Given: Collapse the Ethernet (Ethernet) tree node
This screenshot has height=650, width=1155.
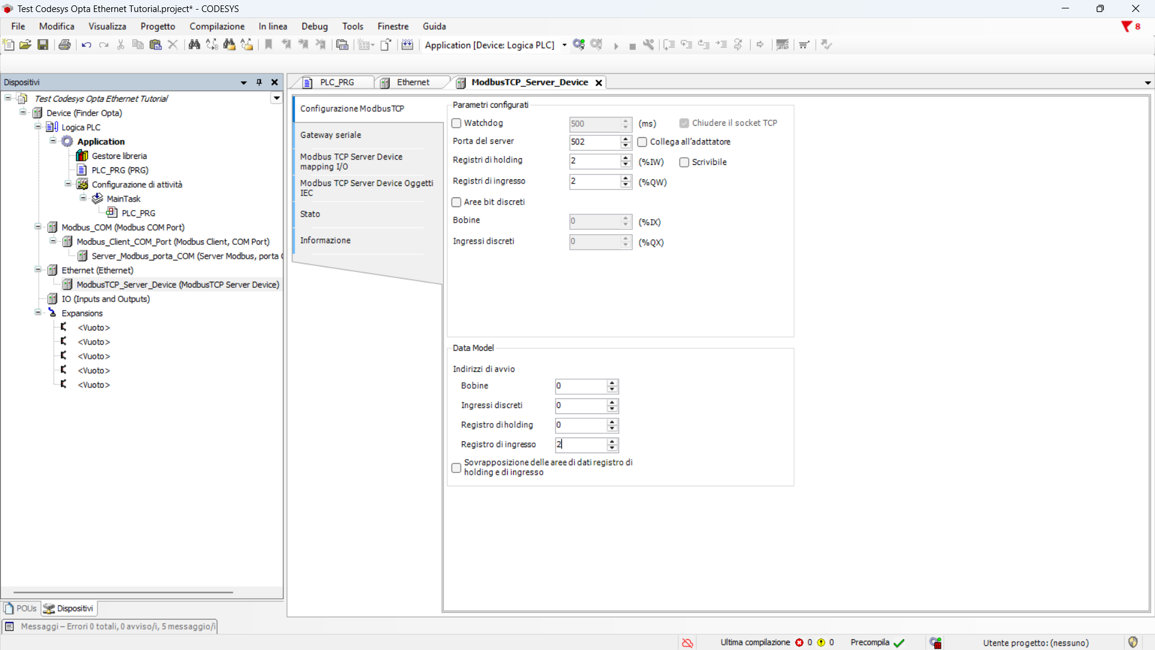Looking at the screenshot, I should (x=38, y=270).
